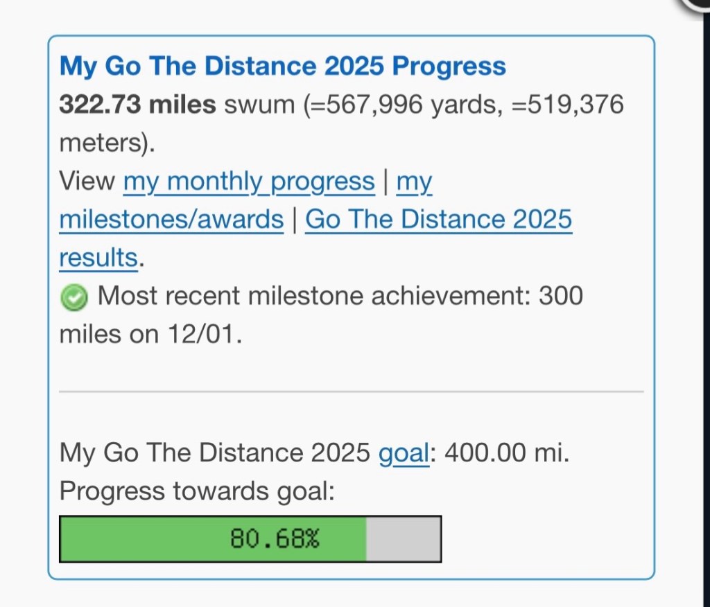The image size is (710, 607).
Task: Click the green milestone checkmark icon
Action: tap(74, 298)
